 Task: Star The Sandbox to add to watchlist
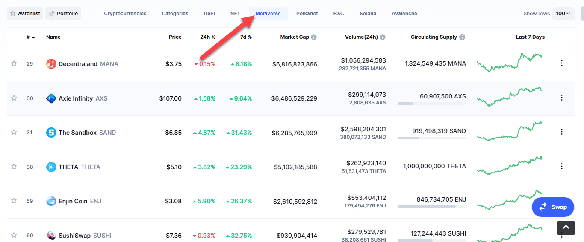[14, 132]
